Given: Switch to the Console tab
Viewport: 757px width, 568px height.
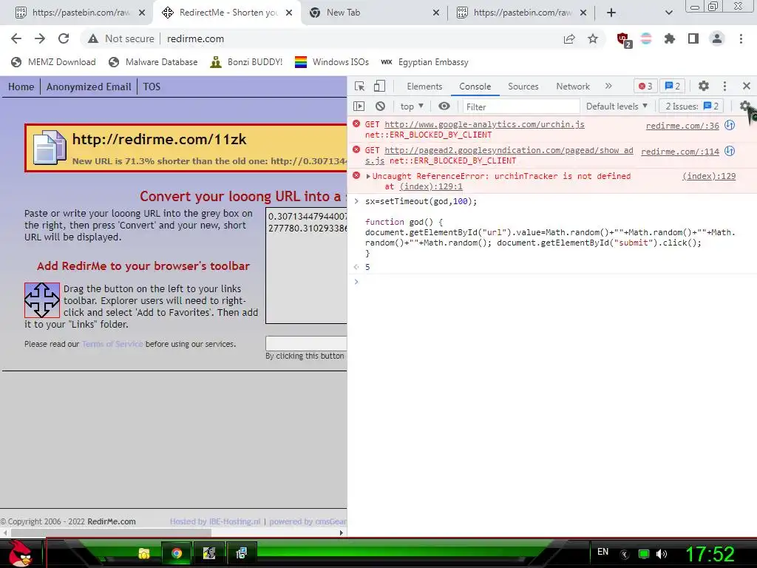Looking at the screenshot, I should [475, 87].
